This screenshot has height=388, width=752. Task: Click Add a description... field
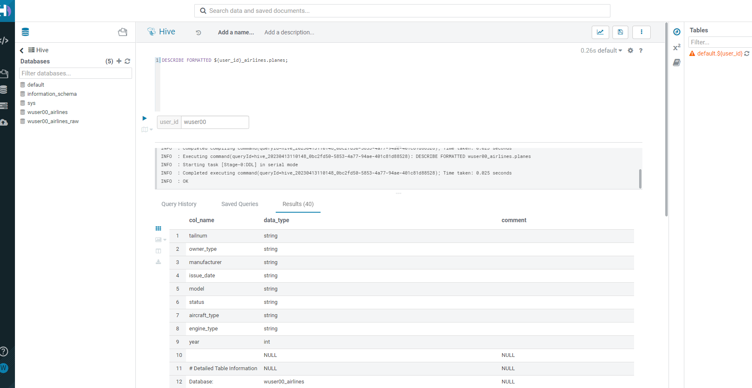[289, 32]
